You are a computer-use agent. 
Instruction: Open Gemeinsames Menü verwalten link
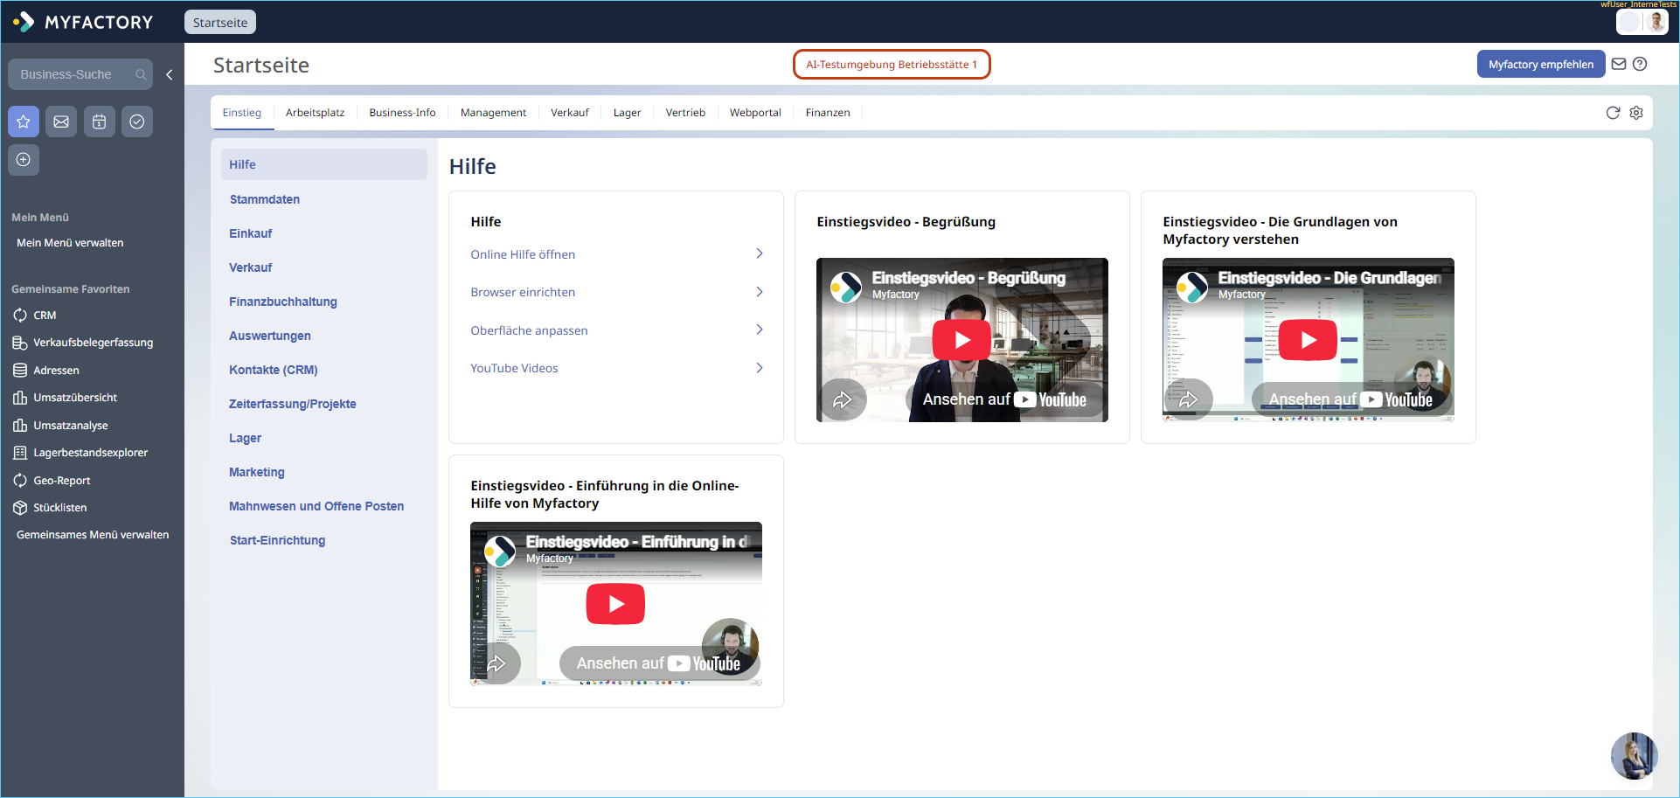[x=93, y=535]
